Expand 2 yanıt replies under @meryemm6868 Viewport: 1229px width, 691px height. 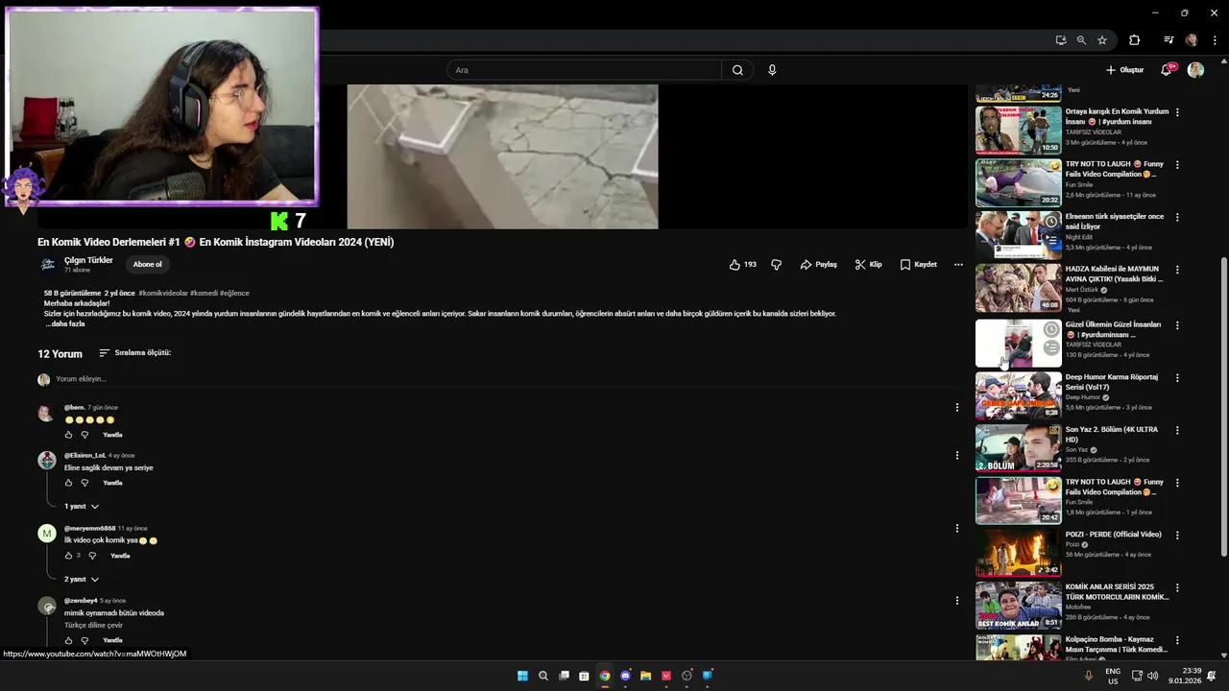coord(82,580)
